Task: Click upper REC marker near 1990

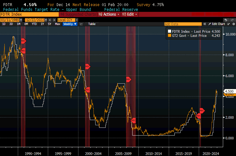Action: tap(24, 41)
